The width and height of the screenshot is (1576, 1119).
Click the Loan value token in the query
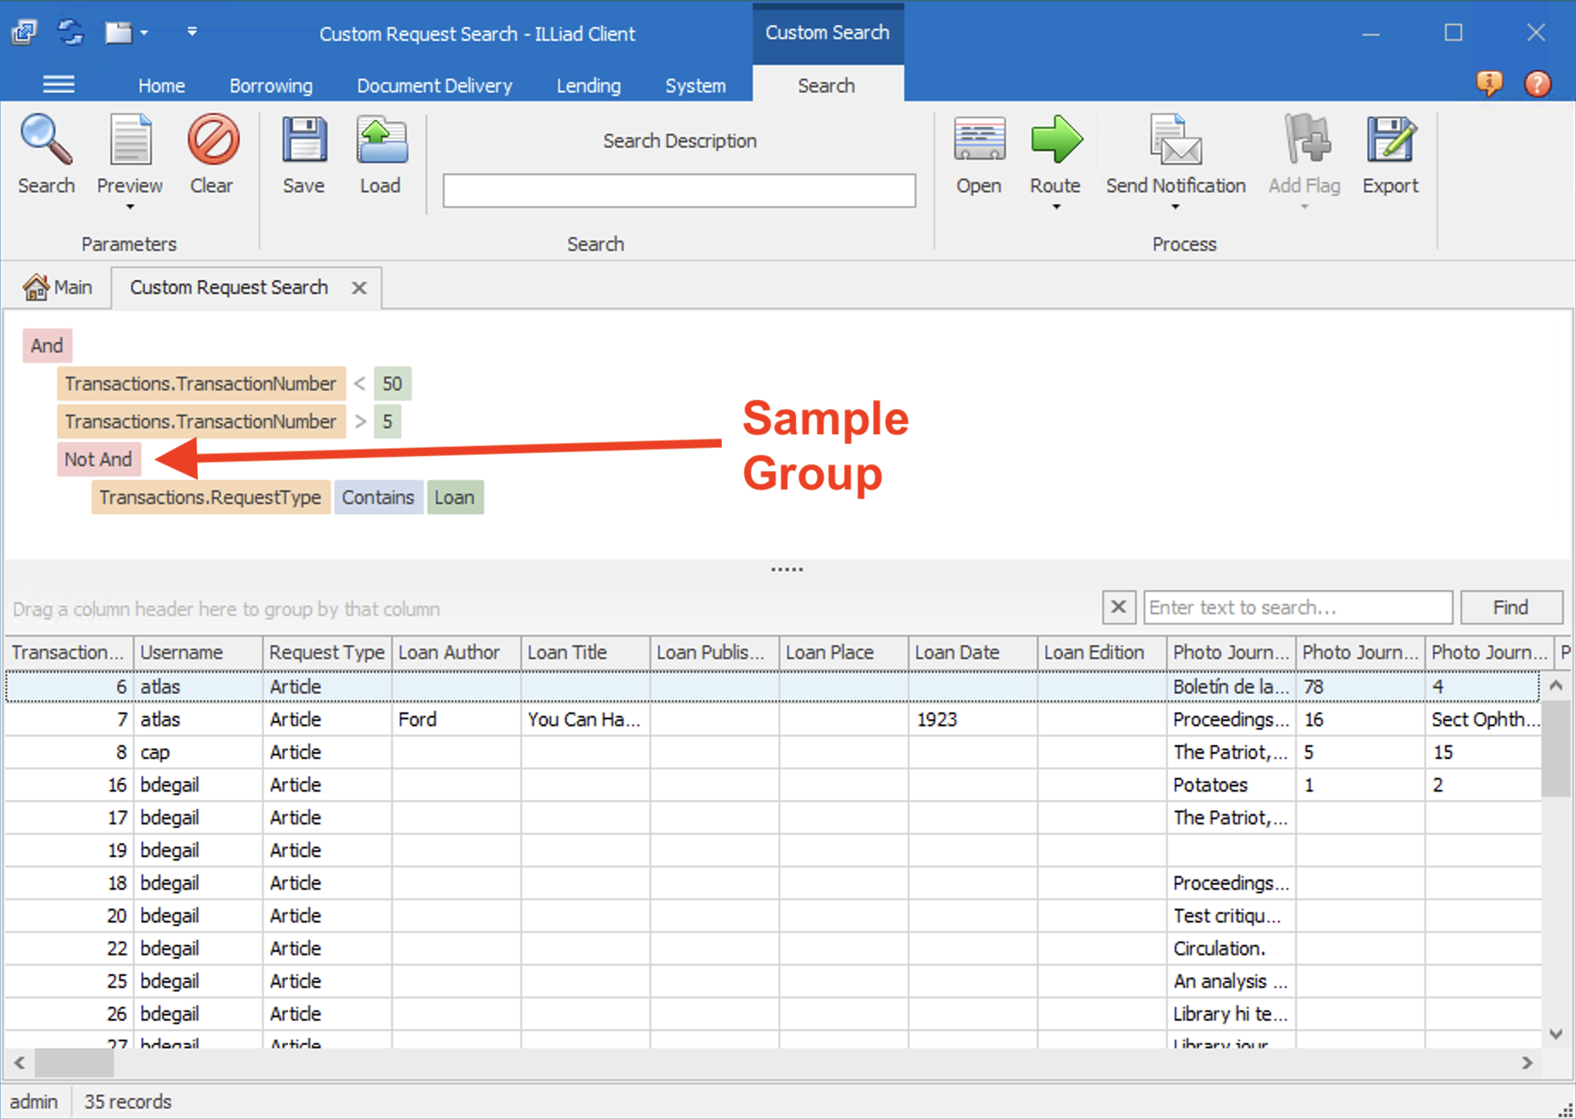455,497
